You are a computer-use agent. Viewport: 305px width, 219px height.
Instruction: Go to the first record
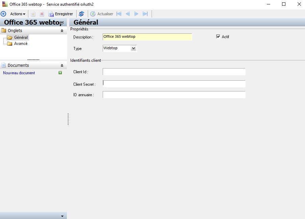point(119,14)
